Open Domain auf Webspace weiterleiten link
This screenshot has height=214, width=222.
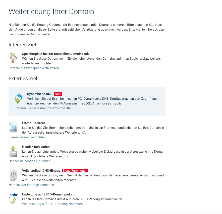click(x=34, y=68)
